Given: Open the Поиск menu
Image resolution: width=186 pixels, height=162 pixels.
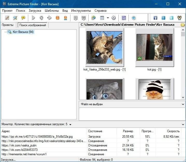Looking at the screenshot, I should 21,11.
